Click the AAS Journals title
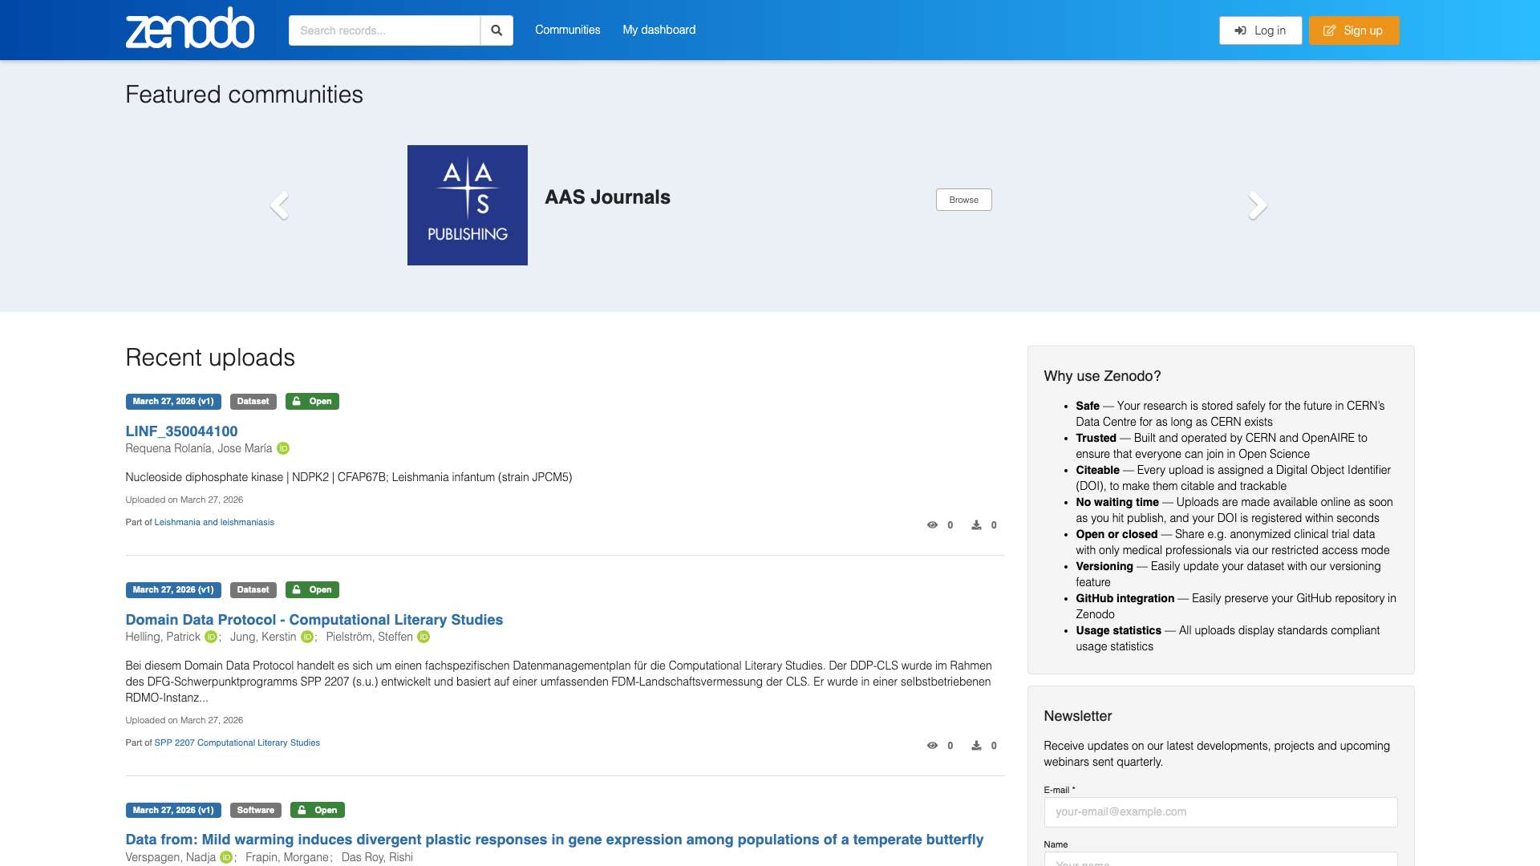 click(608, 197)
